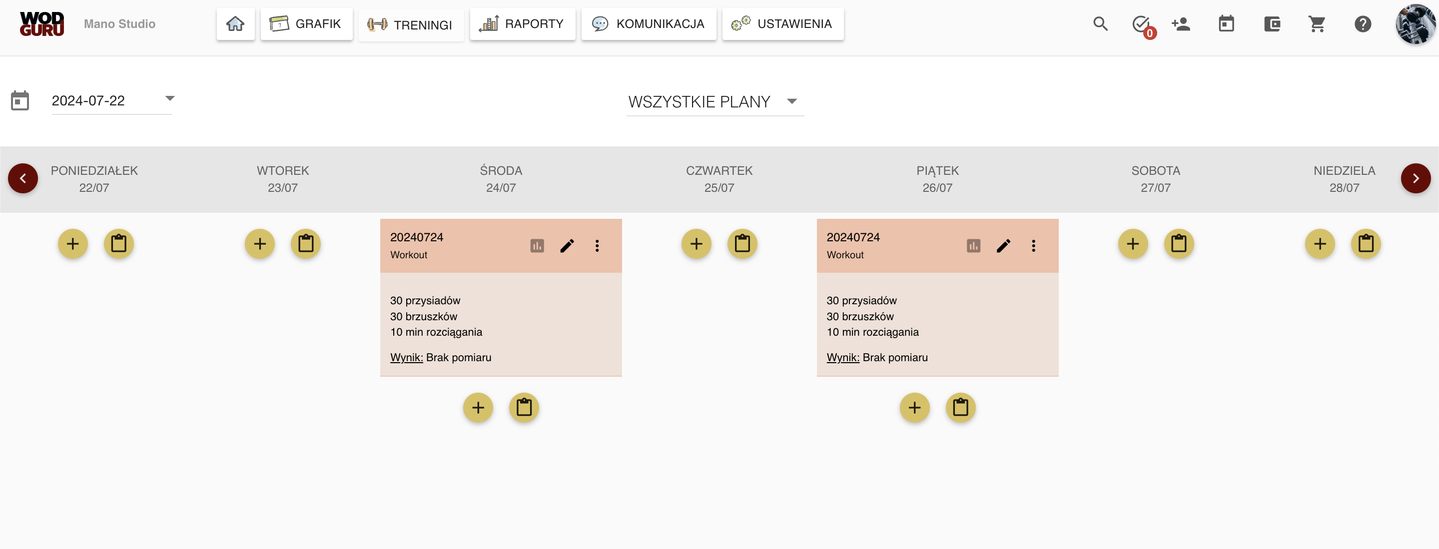
Task: Open statistics chart icon on Friday workout
Action: point(973,246)
